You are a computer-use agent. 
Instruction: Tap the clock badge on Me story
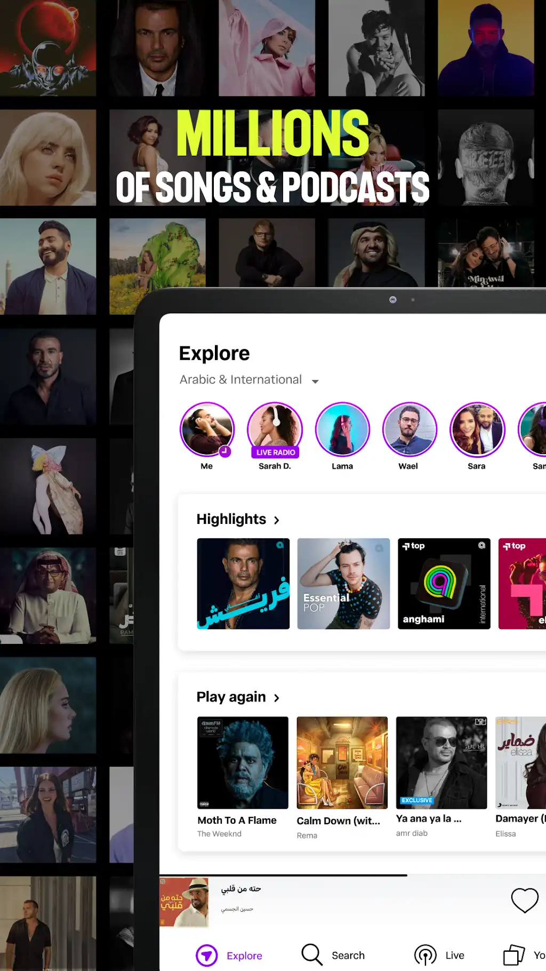pyautogui.click(x=225, y=451)
